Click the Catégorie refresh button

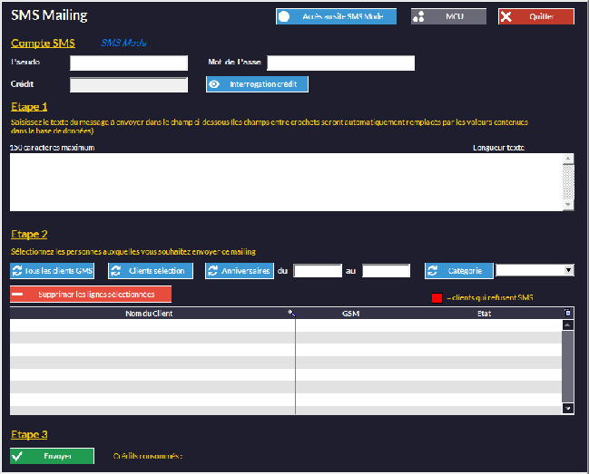(458, 271)
